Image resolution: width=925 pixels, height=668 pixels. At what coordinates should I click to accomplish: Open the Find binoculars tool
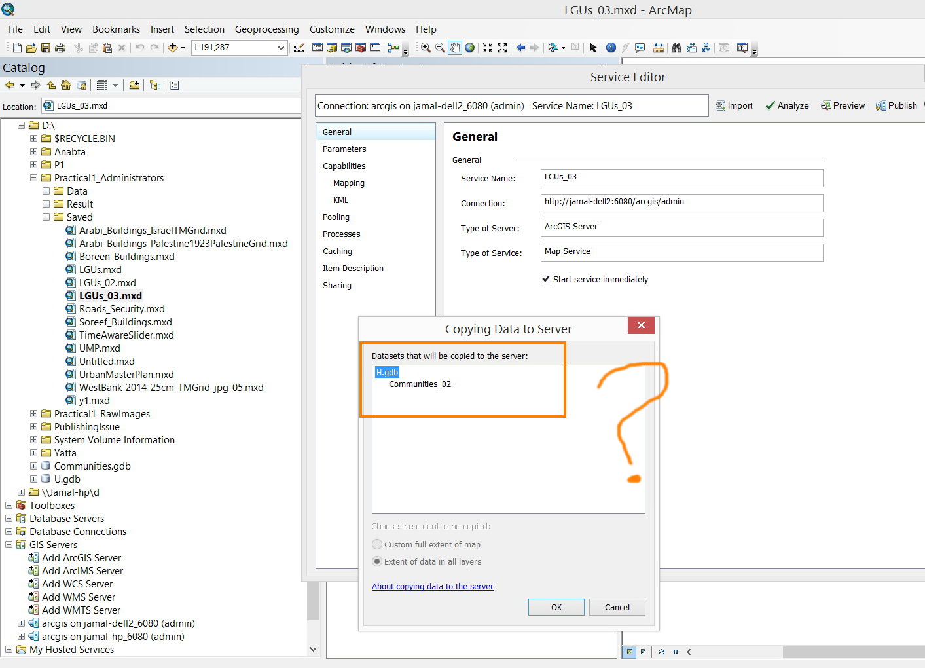coord(677,48)
